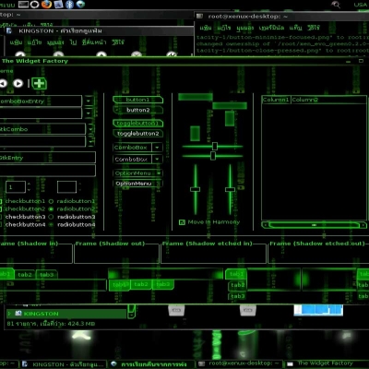Select radiobutton2
This screenshot has height=369, width=369.
tap(51, 209)
